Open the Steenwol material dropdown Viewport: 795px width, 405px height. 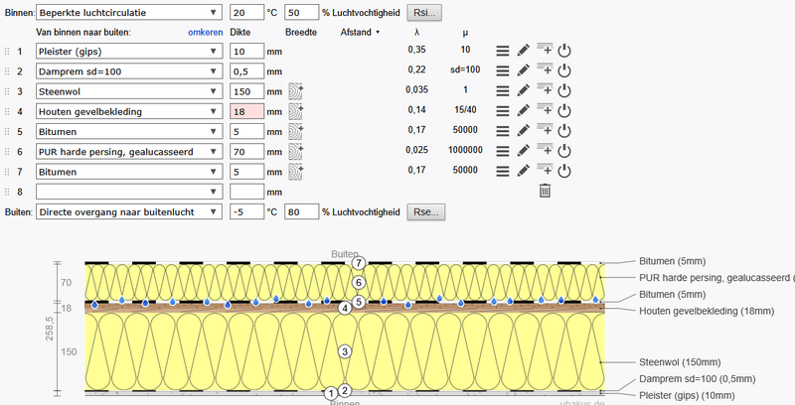(x=129, y=91)
